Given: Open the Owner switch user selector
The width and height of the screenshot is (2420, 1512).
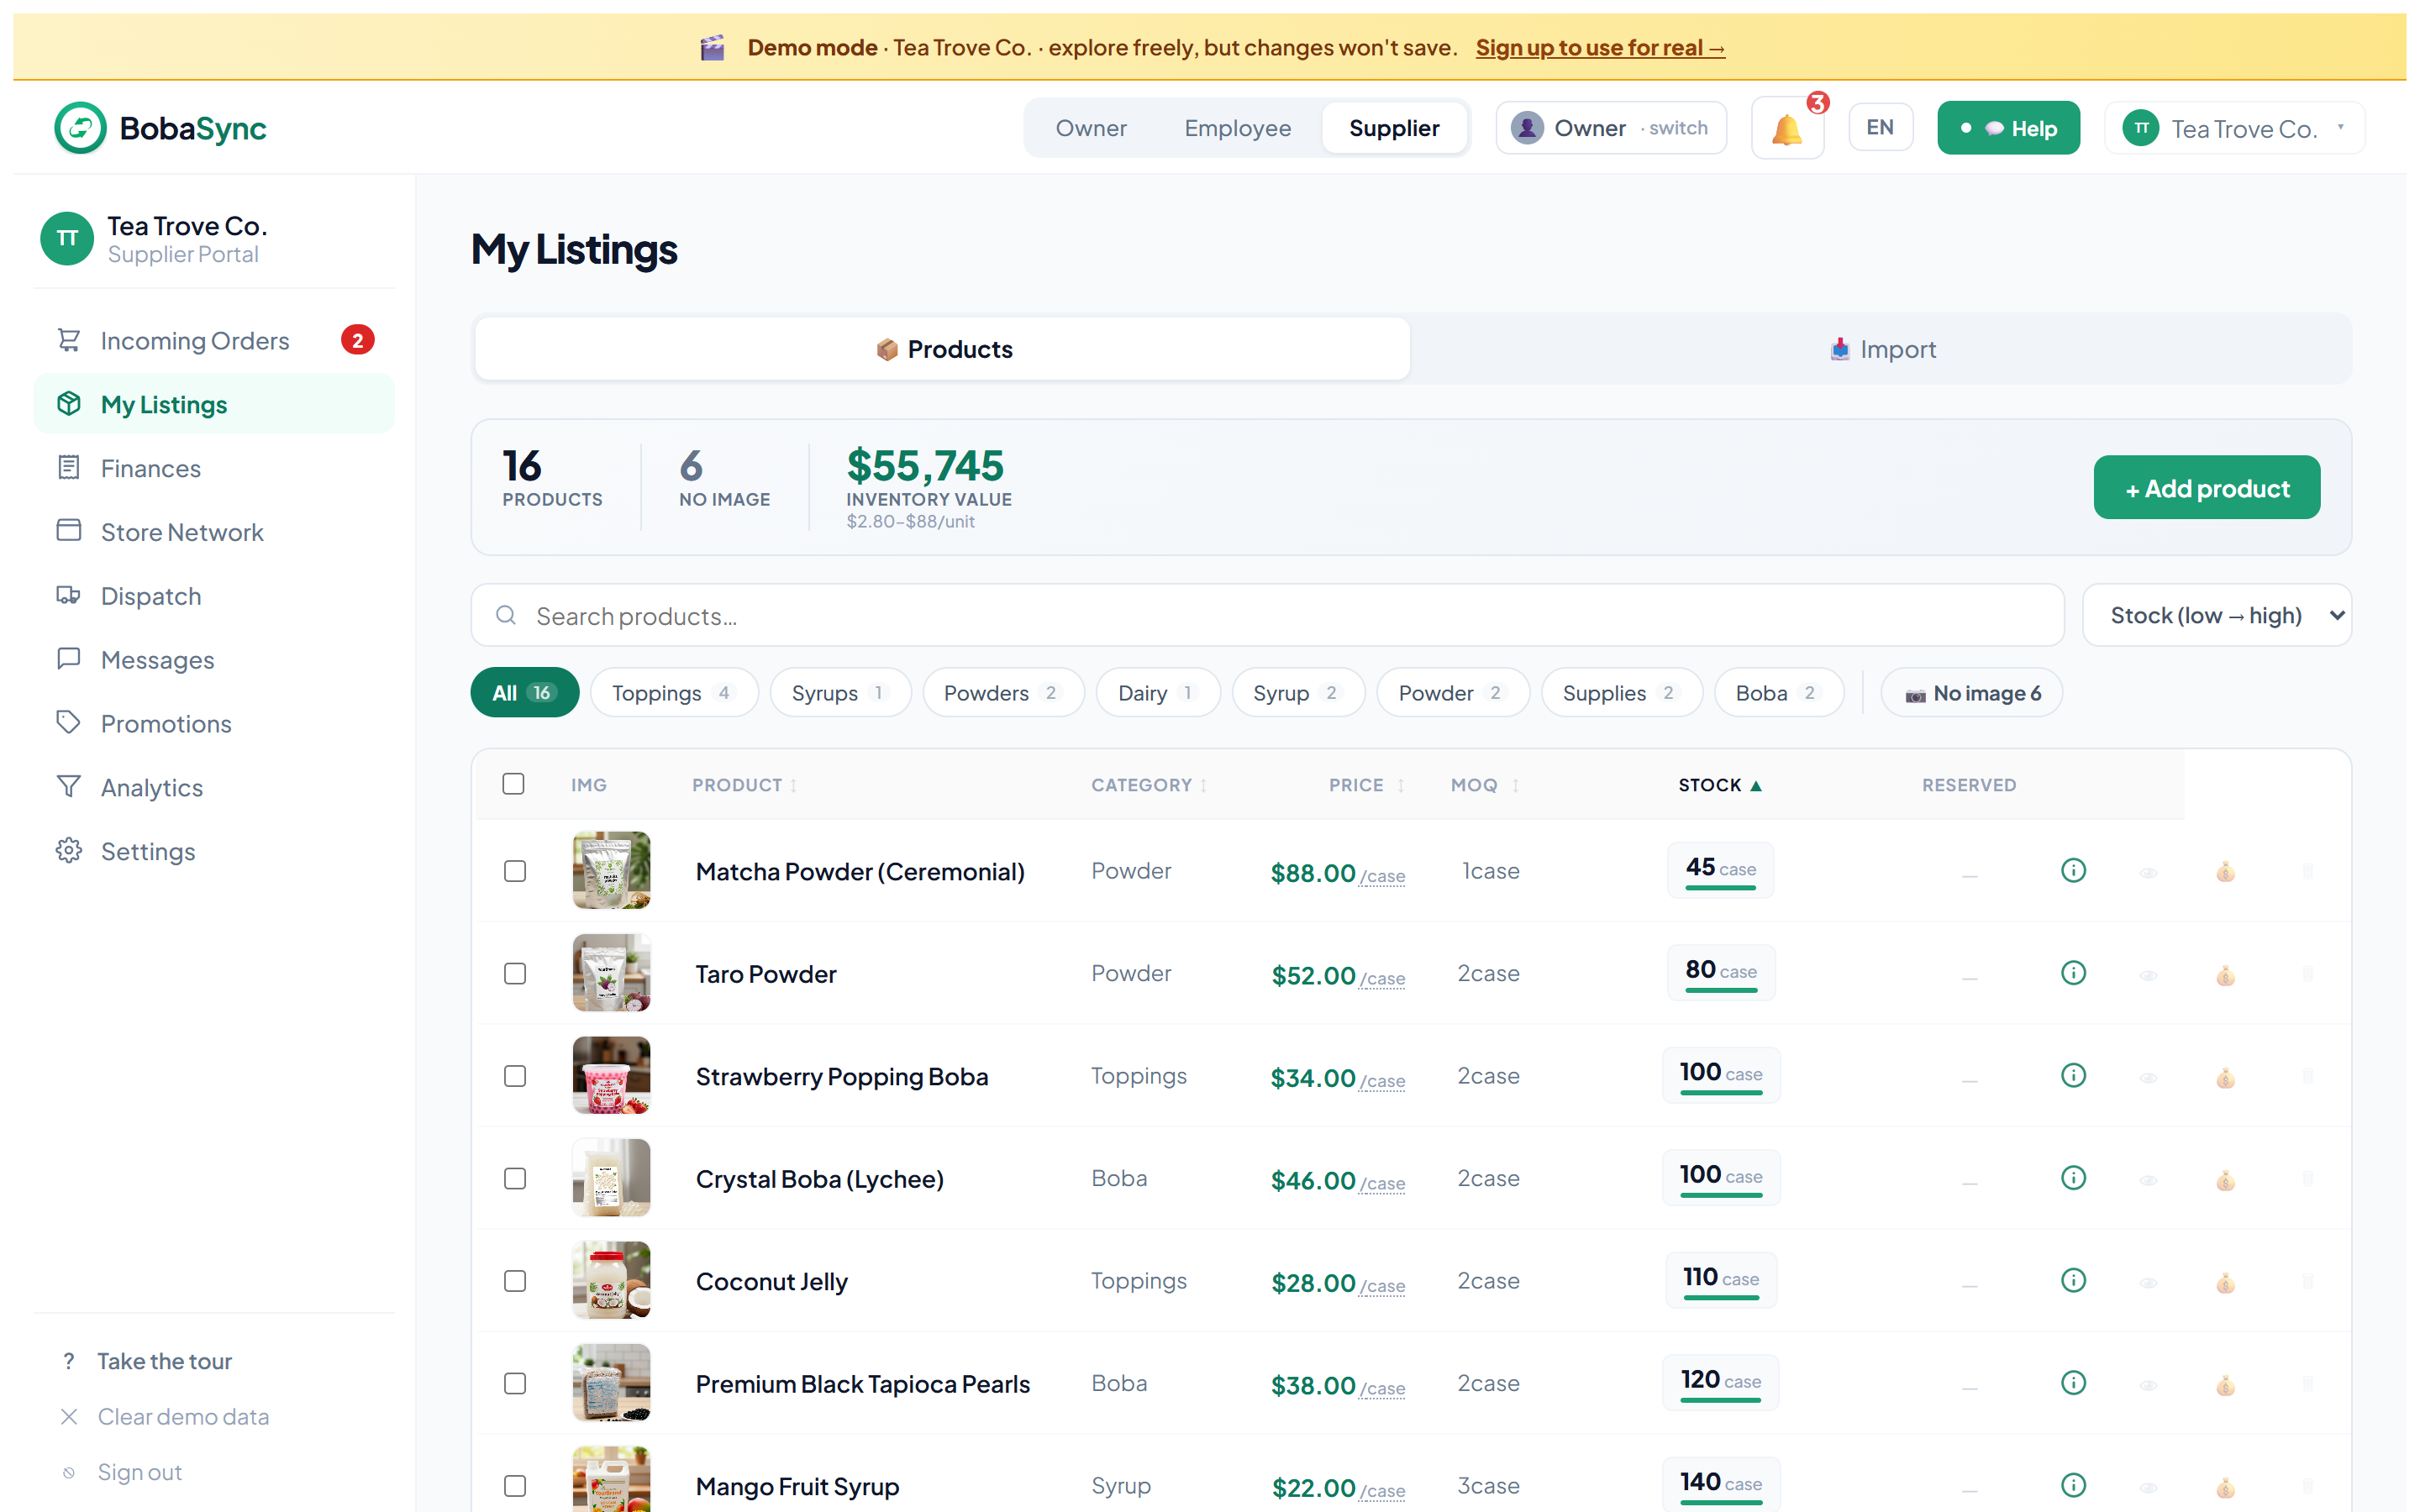Looking at the screenshot, I should tap(1610, 128).
